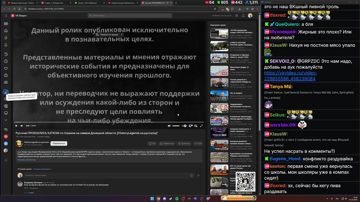Open notifications bell in VK Video header

[243, 16]
